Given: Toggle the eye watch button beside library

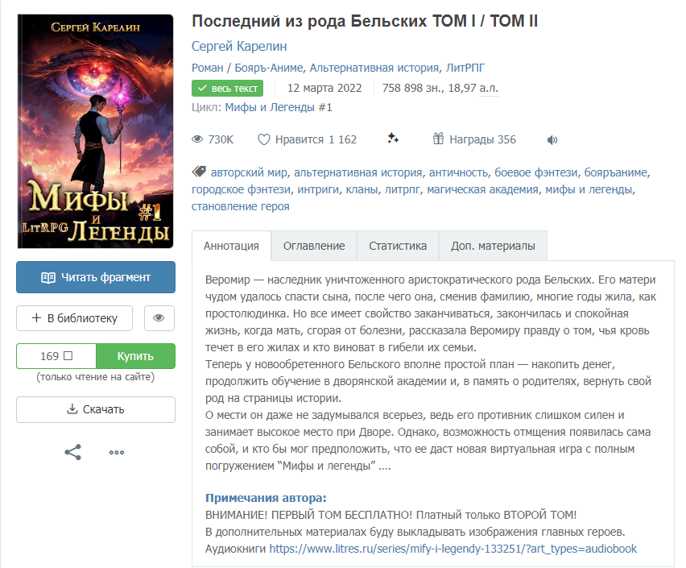Looking at the screenshot, I should [159, 318].
